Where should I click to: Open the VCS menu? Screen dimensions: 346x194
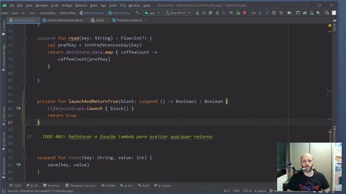click(123, 5)
